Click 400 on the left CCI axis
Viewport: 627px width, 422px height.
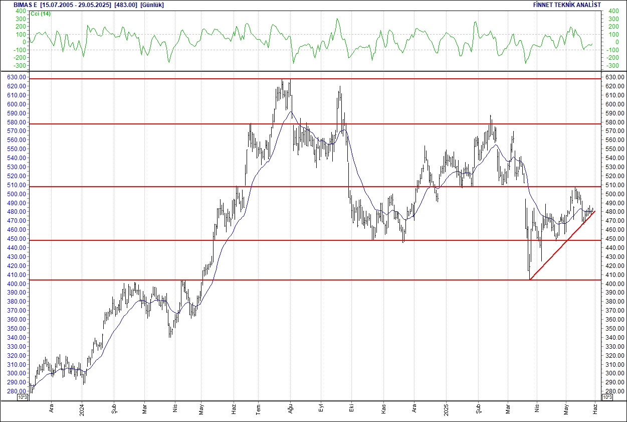click(x=21, y=11)
